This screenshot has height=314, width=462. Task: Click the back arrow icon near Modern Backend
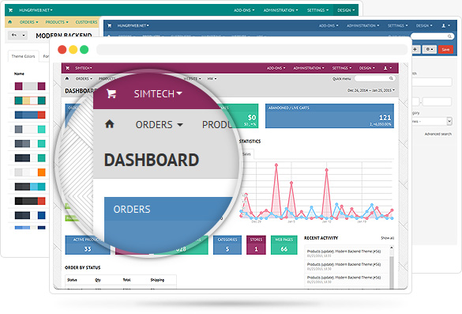(14, 35)
